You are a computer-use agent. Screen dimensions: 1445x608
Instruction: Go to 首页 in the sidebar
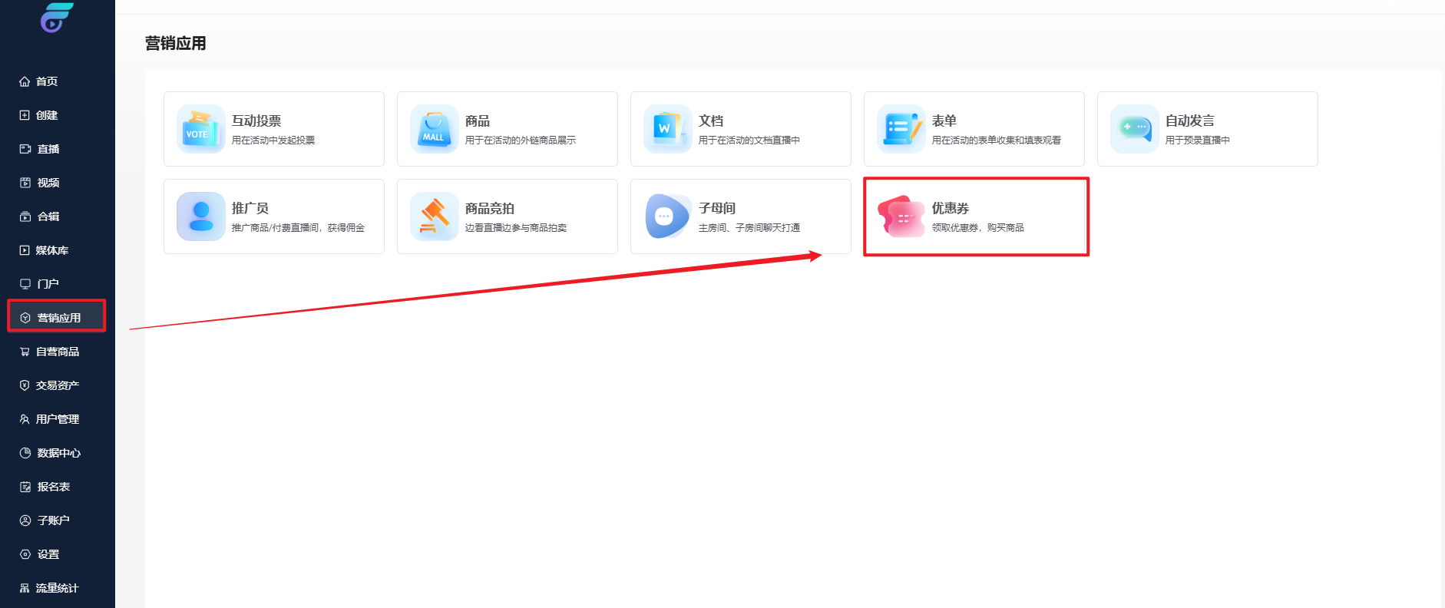(x=46, y=81)
